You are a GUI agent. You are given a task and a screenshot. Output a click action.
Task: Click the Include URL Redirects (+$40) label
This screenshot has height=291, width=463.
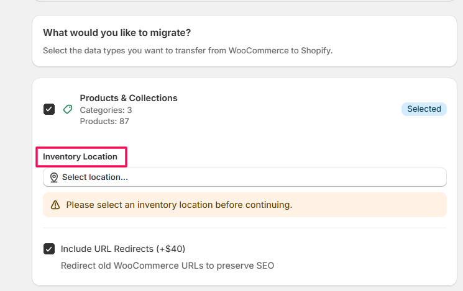122,249
